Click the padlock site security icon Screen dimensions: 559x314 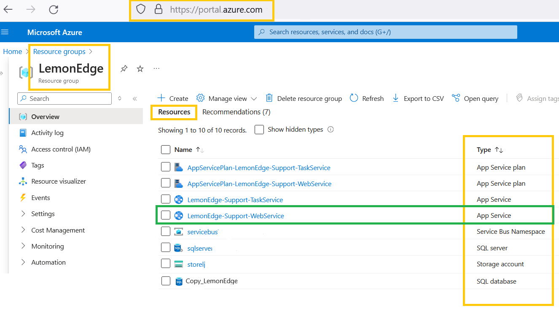(159, 9)
